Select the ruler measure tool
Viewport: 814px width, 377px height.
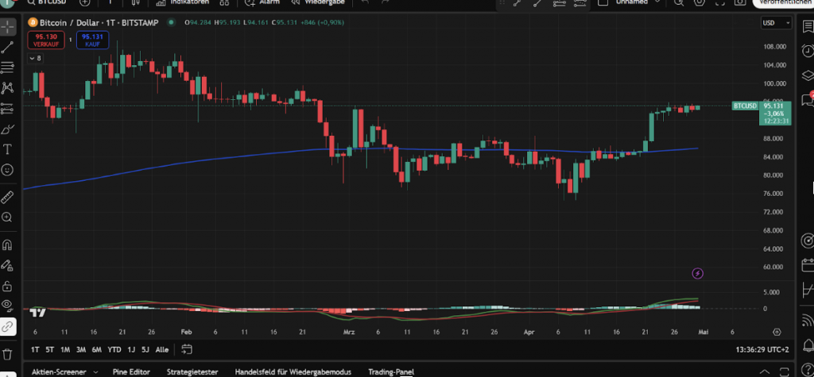pos(8,196)
